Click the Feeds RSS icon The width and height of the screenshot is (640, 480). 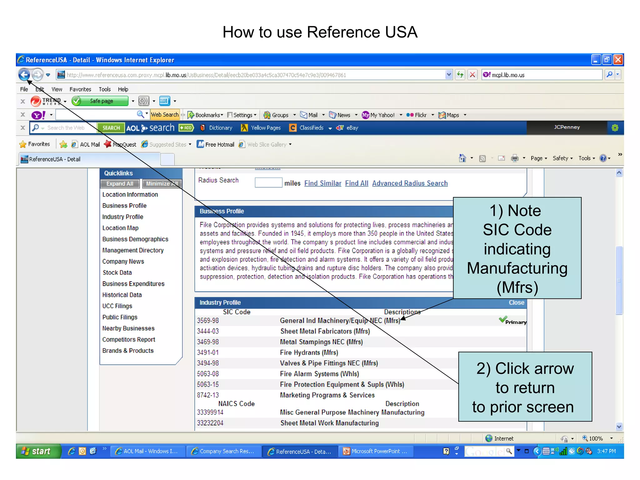tap(482, 158)
